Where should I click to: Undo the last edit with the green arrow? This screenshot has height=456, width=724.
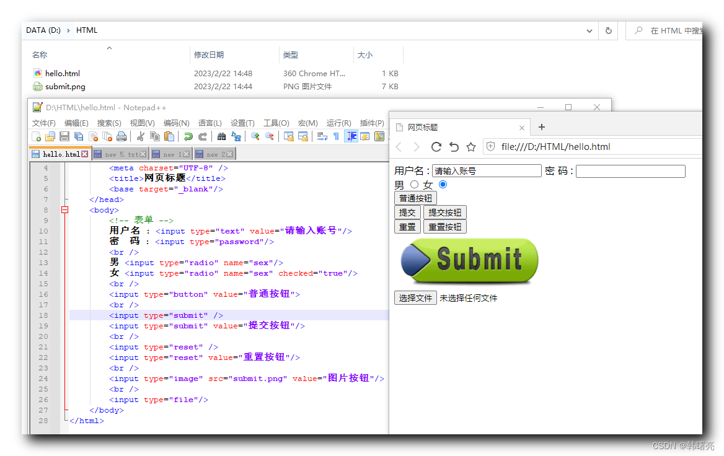[x=188, y=136]
